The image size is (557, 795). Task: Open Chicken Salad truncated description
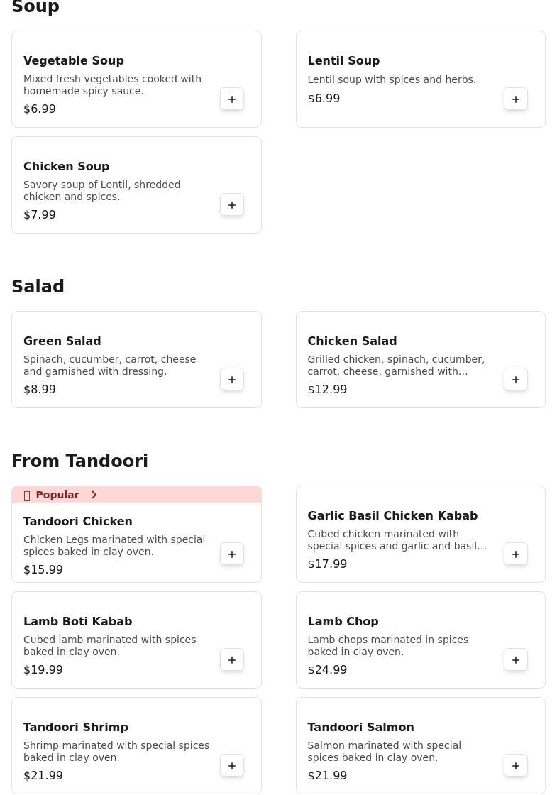click(396, 365)
